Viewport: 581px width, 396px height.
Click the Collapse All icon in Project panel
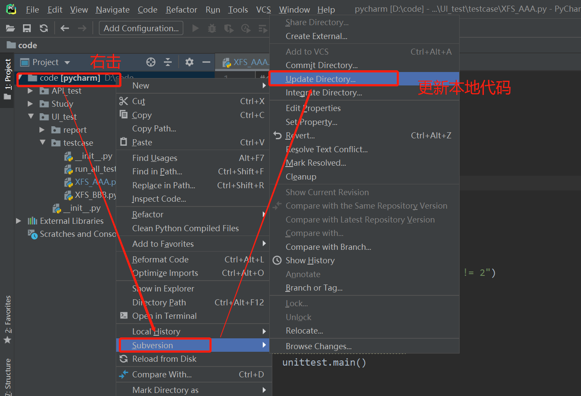pos(168,62)
